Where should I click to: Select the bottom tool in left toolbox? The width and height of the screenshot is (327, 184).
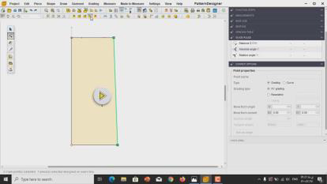coord(10,70)
